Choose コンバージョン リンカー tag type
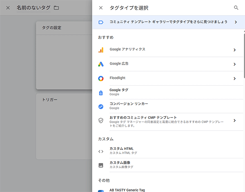Viewport: 245px width, 192px height. click(168, 106)
